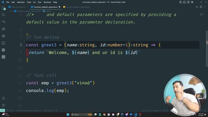Select the function_default_optional.ts tab
The width and height of the screenshot is (208, 117).
45,7
